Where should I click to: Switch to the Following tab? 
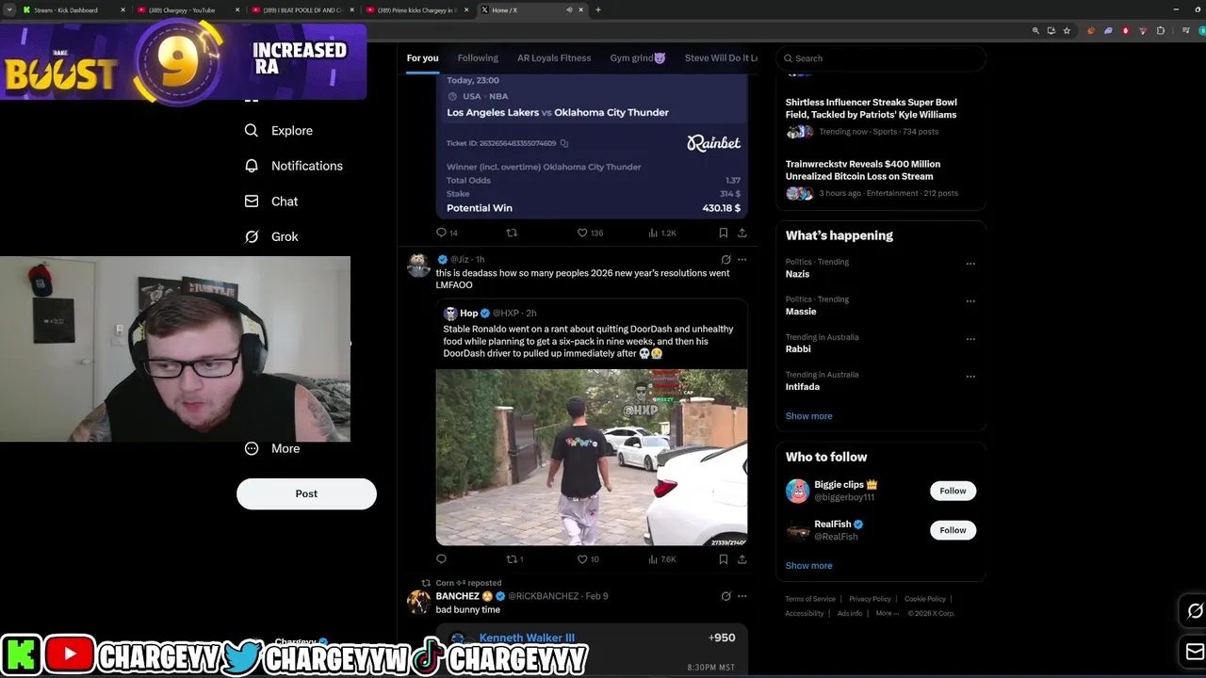point(478,58)
